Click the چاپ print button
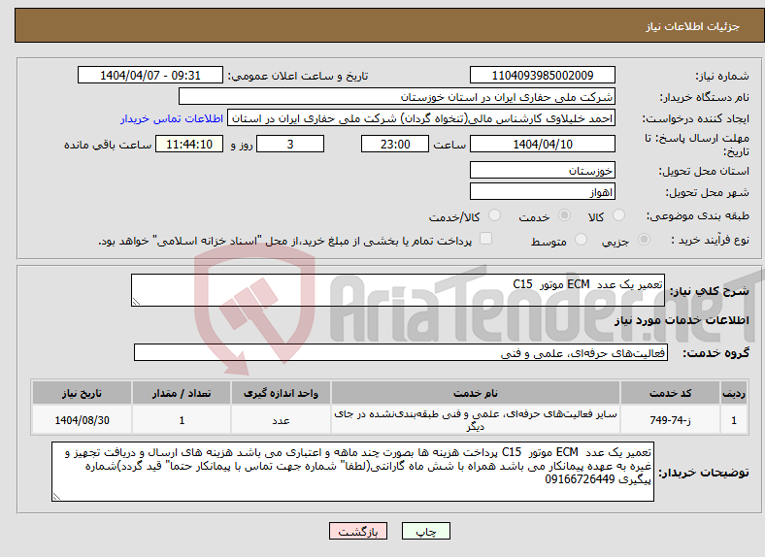Image resolution: width=765 pixels, height=557 pixels. point(426,531)
